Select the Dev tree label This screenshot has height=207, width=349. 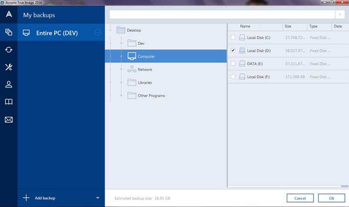pos(141,43)
